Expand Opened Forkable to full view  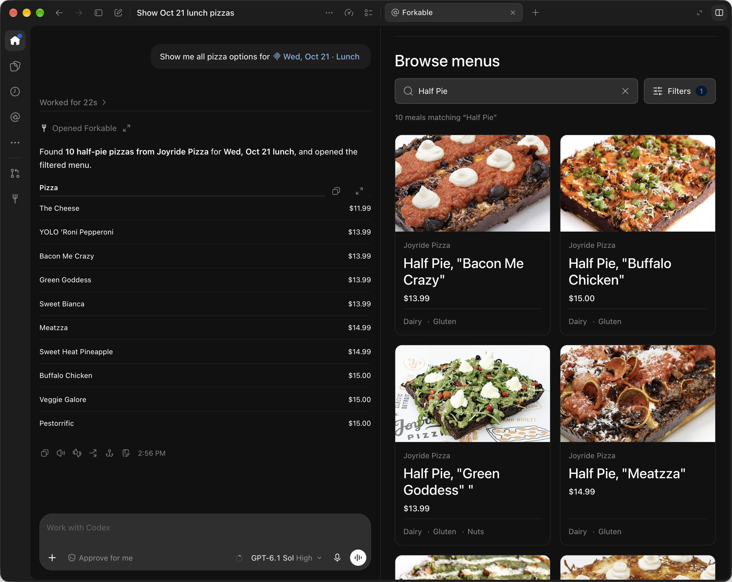pyautogui.click(x=127, y=128)
